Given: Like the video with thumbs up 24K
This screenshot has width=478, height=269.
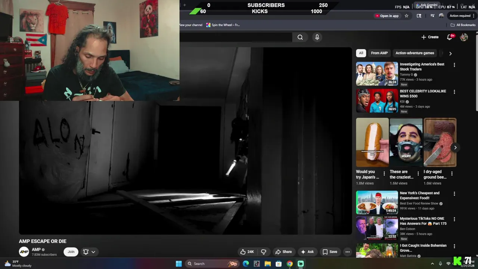Looking at the screenshot, I should 247,252.
